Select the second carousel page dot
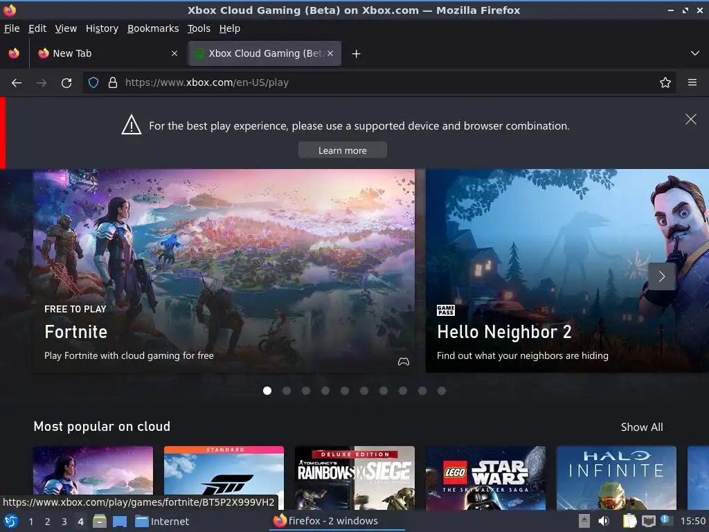The image size is (709, 532). click(287, 391)
